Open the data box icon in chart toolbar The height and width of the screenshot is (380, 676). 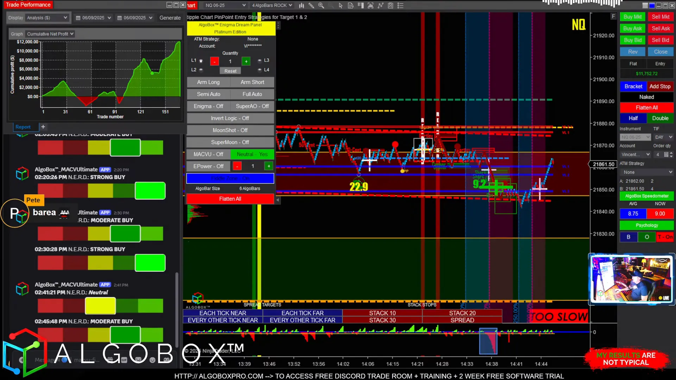(x=350, y=5)
